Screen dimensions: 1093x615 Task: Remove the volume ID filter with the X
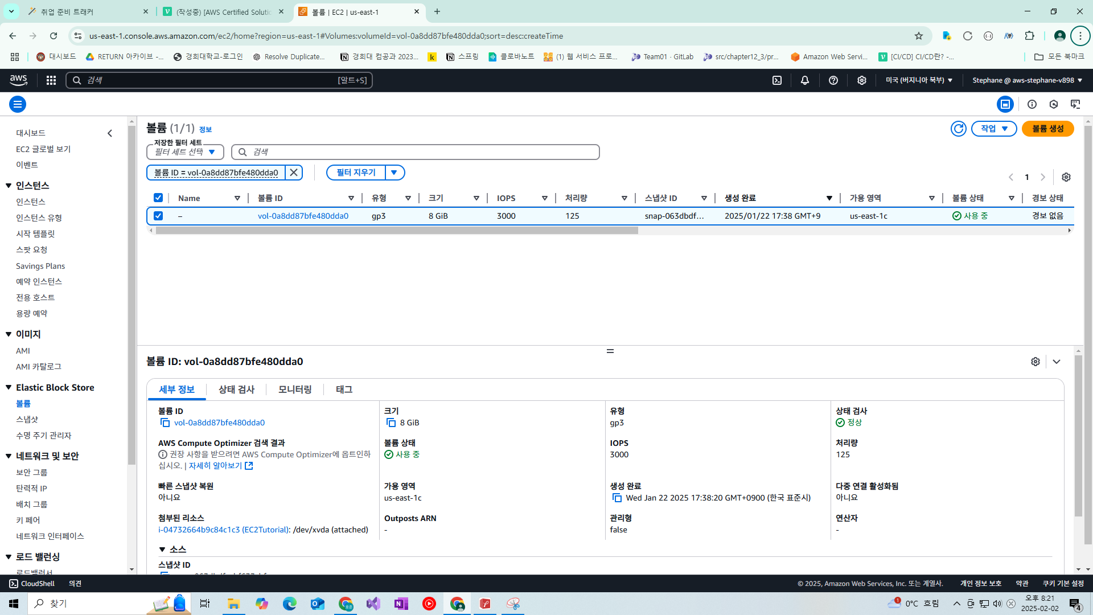[x=294, y=173]
